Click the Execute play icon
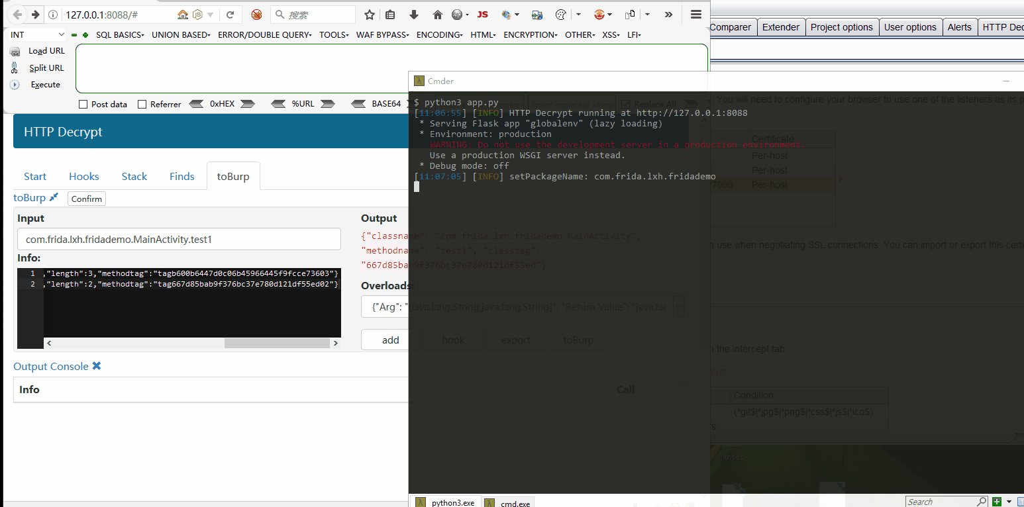1024x507 pixels. (x=15, y=85)
